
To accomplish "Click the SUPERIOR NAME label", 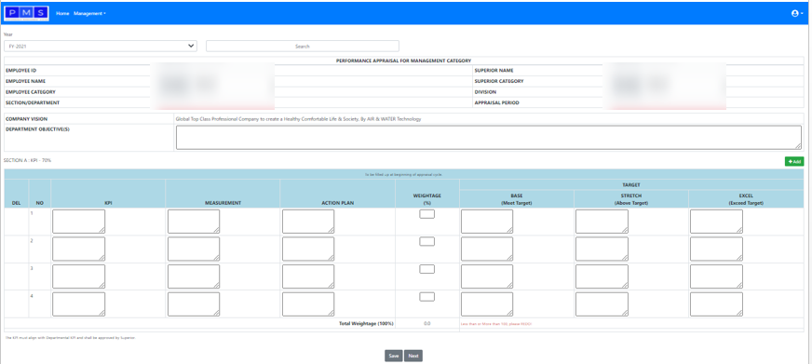I will point(494,71).
